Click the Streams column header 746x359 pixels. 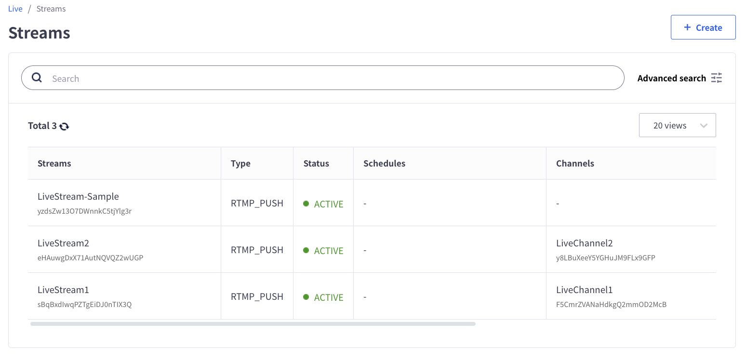coord(54,163)
